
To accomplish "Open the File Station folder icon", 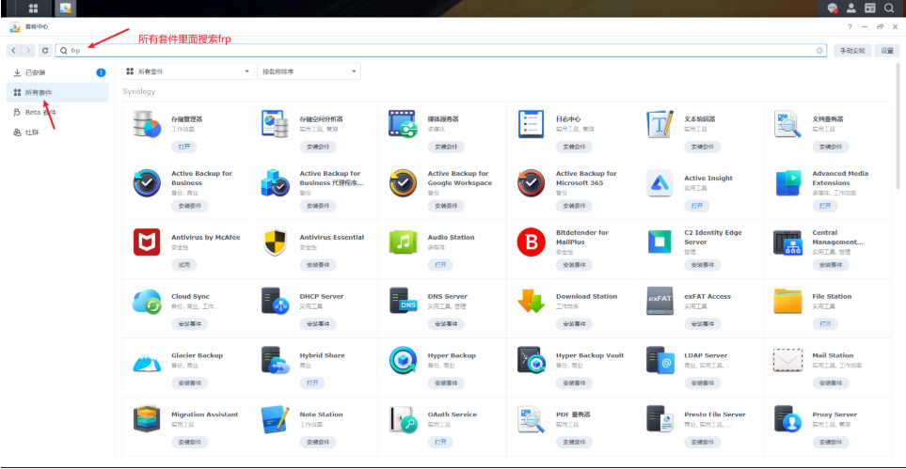I will 787,302.
